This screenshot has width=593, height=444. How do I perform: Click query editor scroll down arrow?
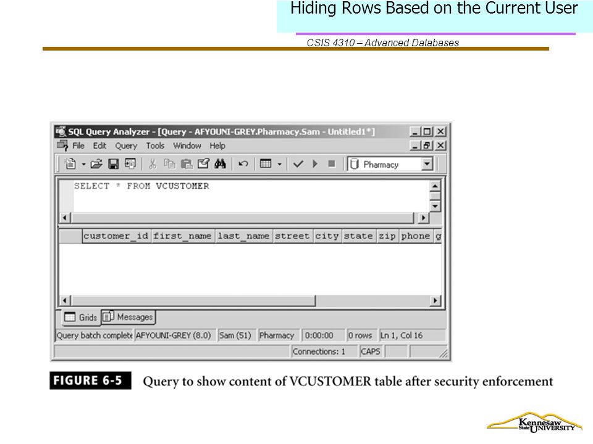[435, 206]
